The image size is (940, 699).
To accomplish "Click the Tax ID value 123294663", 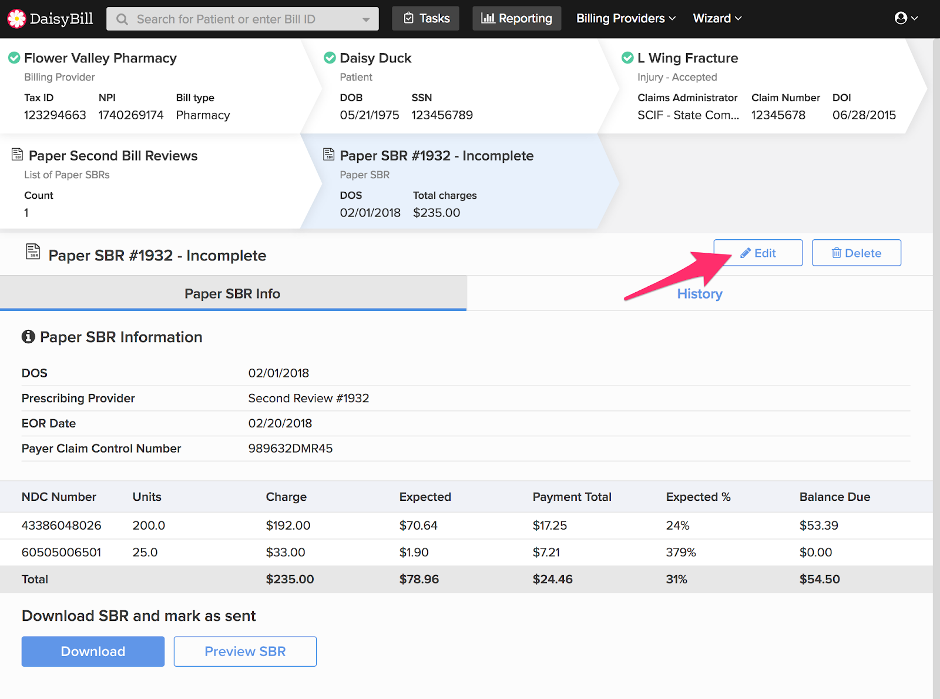I will 55,115.
